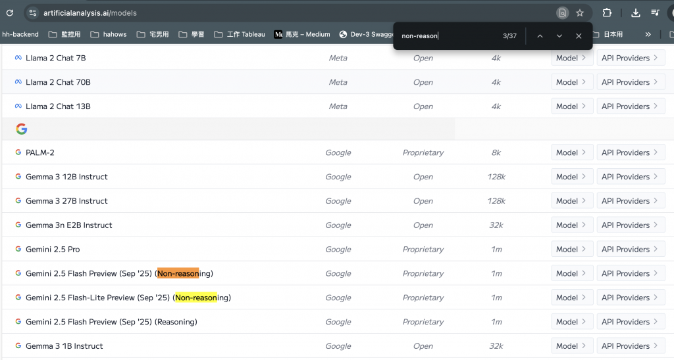
Task: Click the Google Lens search icon
Action: pyautogui.click(x=562, y=13)
